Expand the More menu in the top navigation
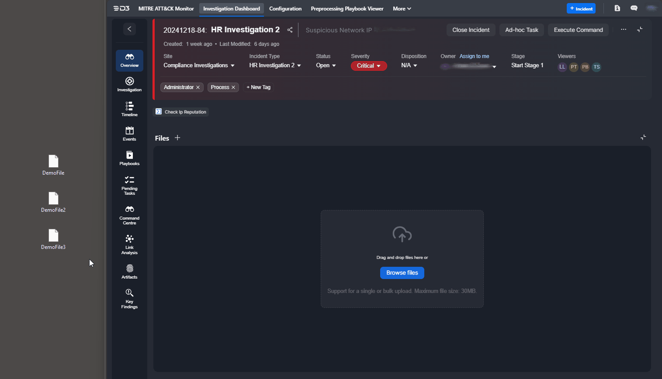 click(401, 8)
